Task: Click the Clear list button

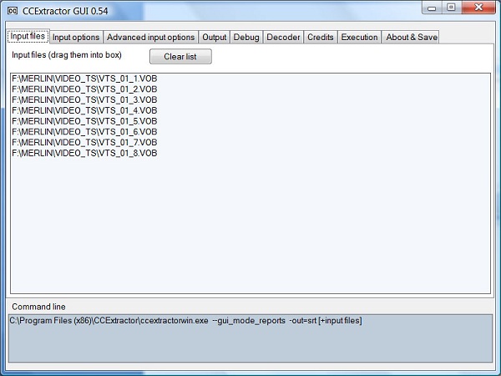Action: [x=180, y=57]
